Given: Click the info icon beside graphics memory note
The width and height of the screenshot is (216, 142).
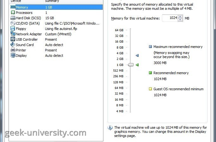Looking at the screenshot, I should pyautogui.click(x=110, y=128).
